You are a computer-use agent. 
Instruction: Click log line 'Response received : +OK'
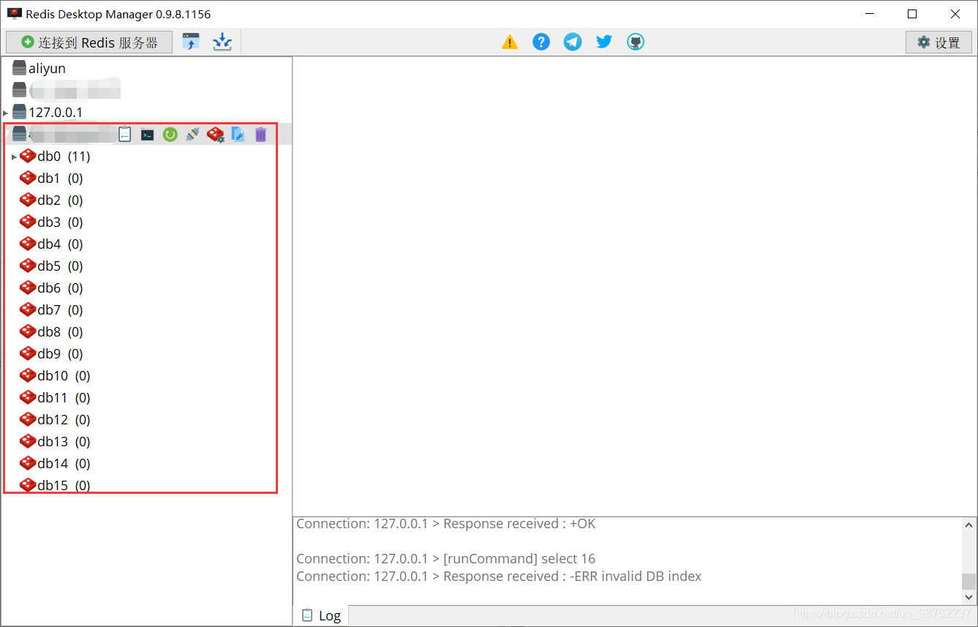(x=446, y=524)
